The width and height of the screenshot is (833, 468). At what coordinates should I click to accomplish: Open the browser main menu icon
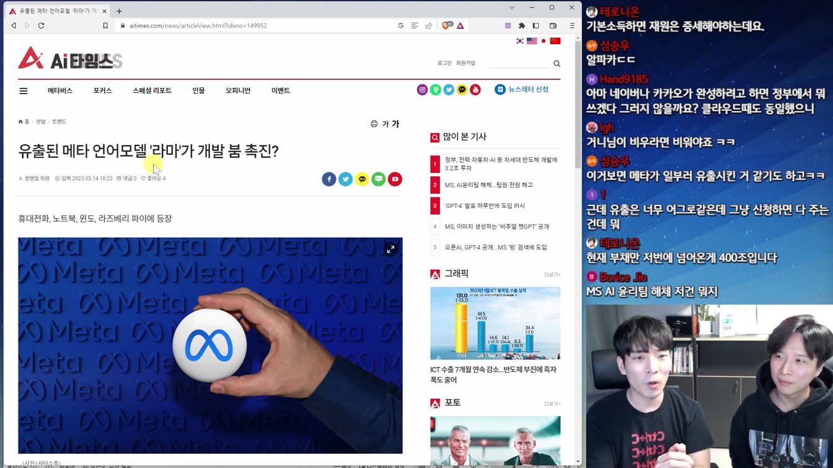[572, 25]
